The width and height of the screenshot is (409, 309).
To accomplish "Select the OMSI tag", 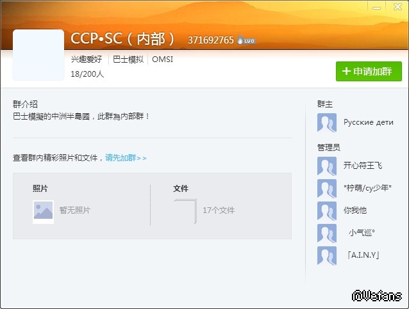I will (x=162, y=59).
